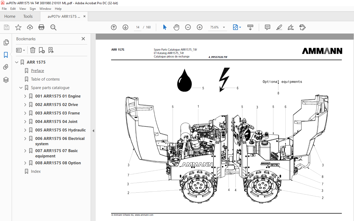Click the Optional equipments label in diagram
Viewport: 354px width, 221px height.
tap(282, 82)
